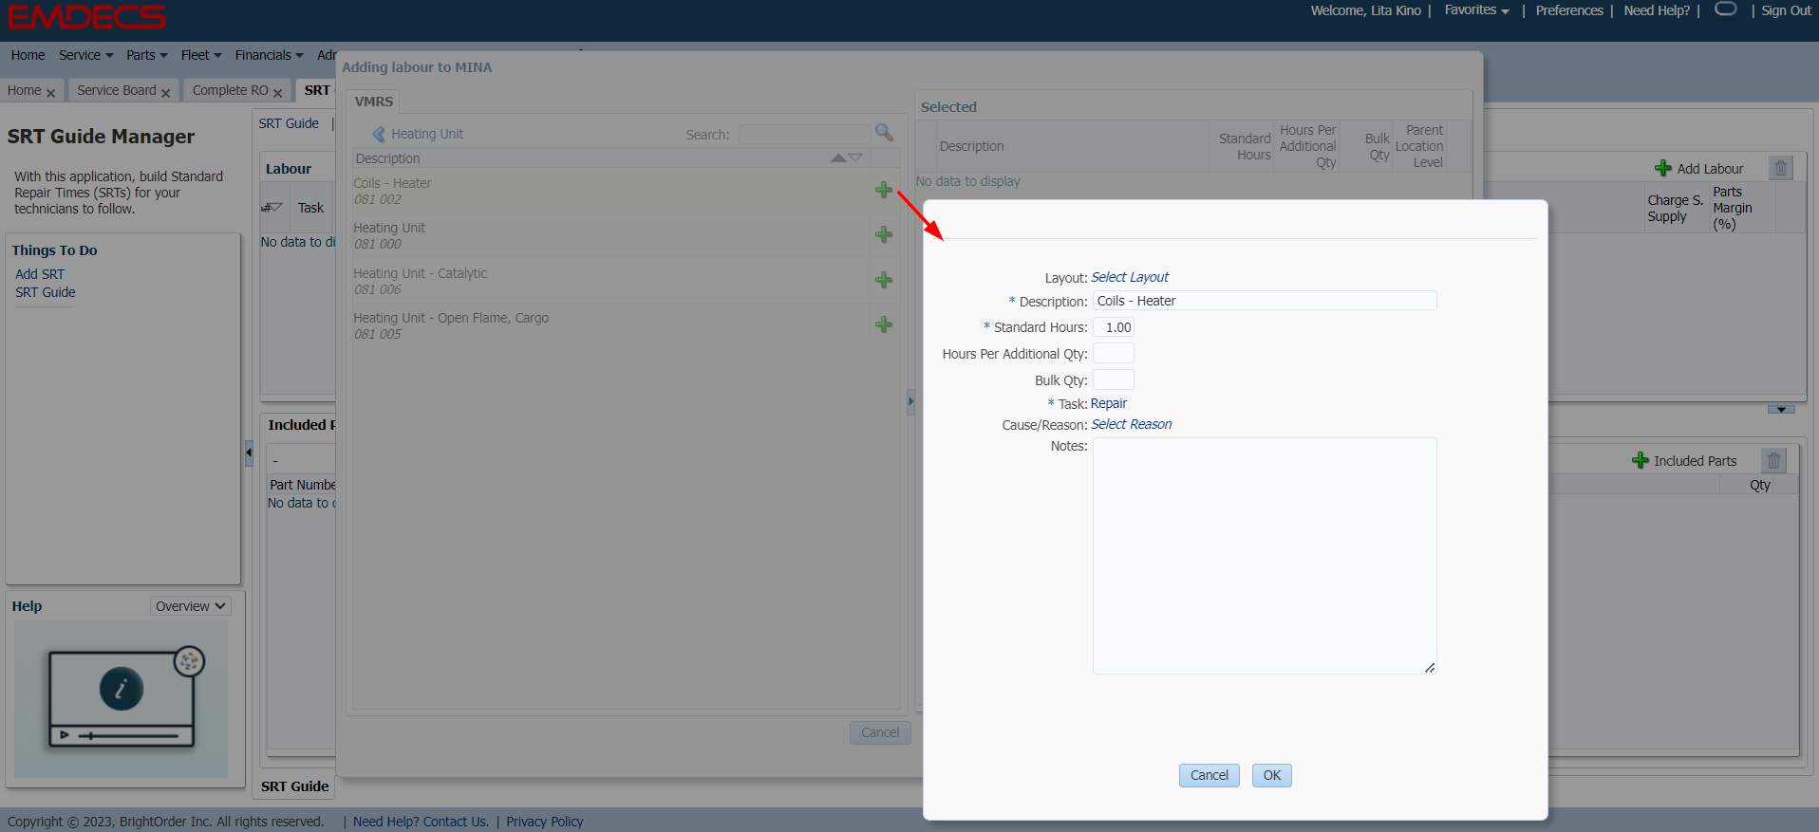
Task: Sort Description column descending arrow
Action: [855, 157]
